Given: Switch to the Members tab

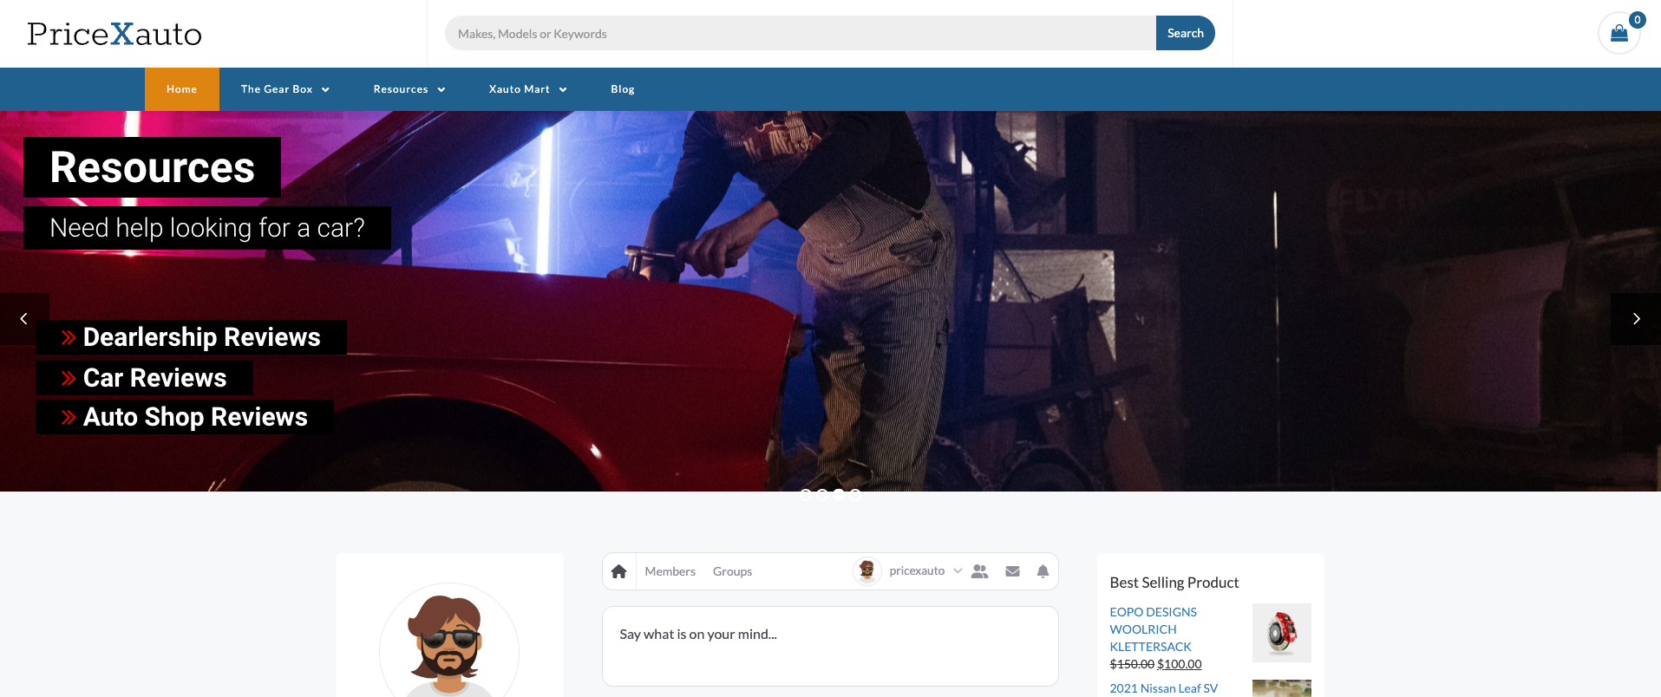Looking at the screenshot, I should 670,571.
